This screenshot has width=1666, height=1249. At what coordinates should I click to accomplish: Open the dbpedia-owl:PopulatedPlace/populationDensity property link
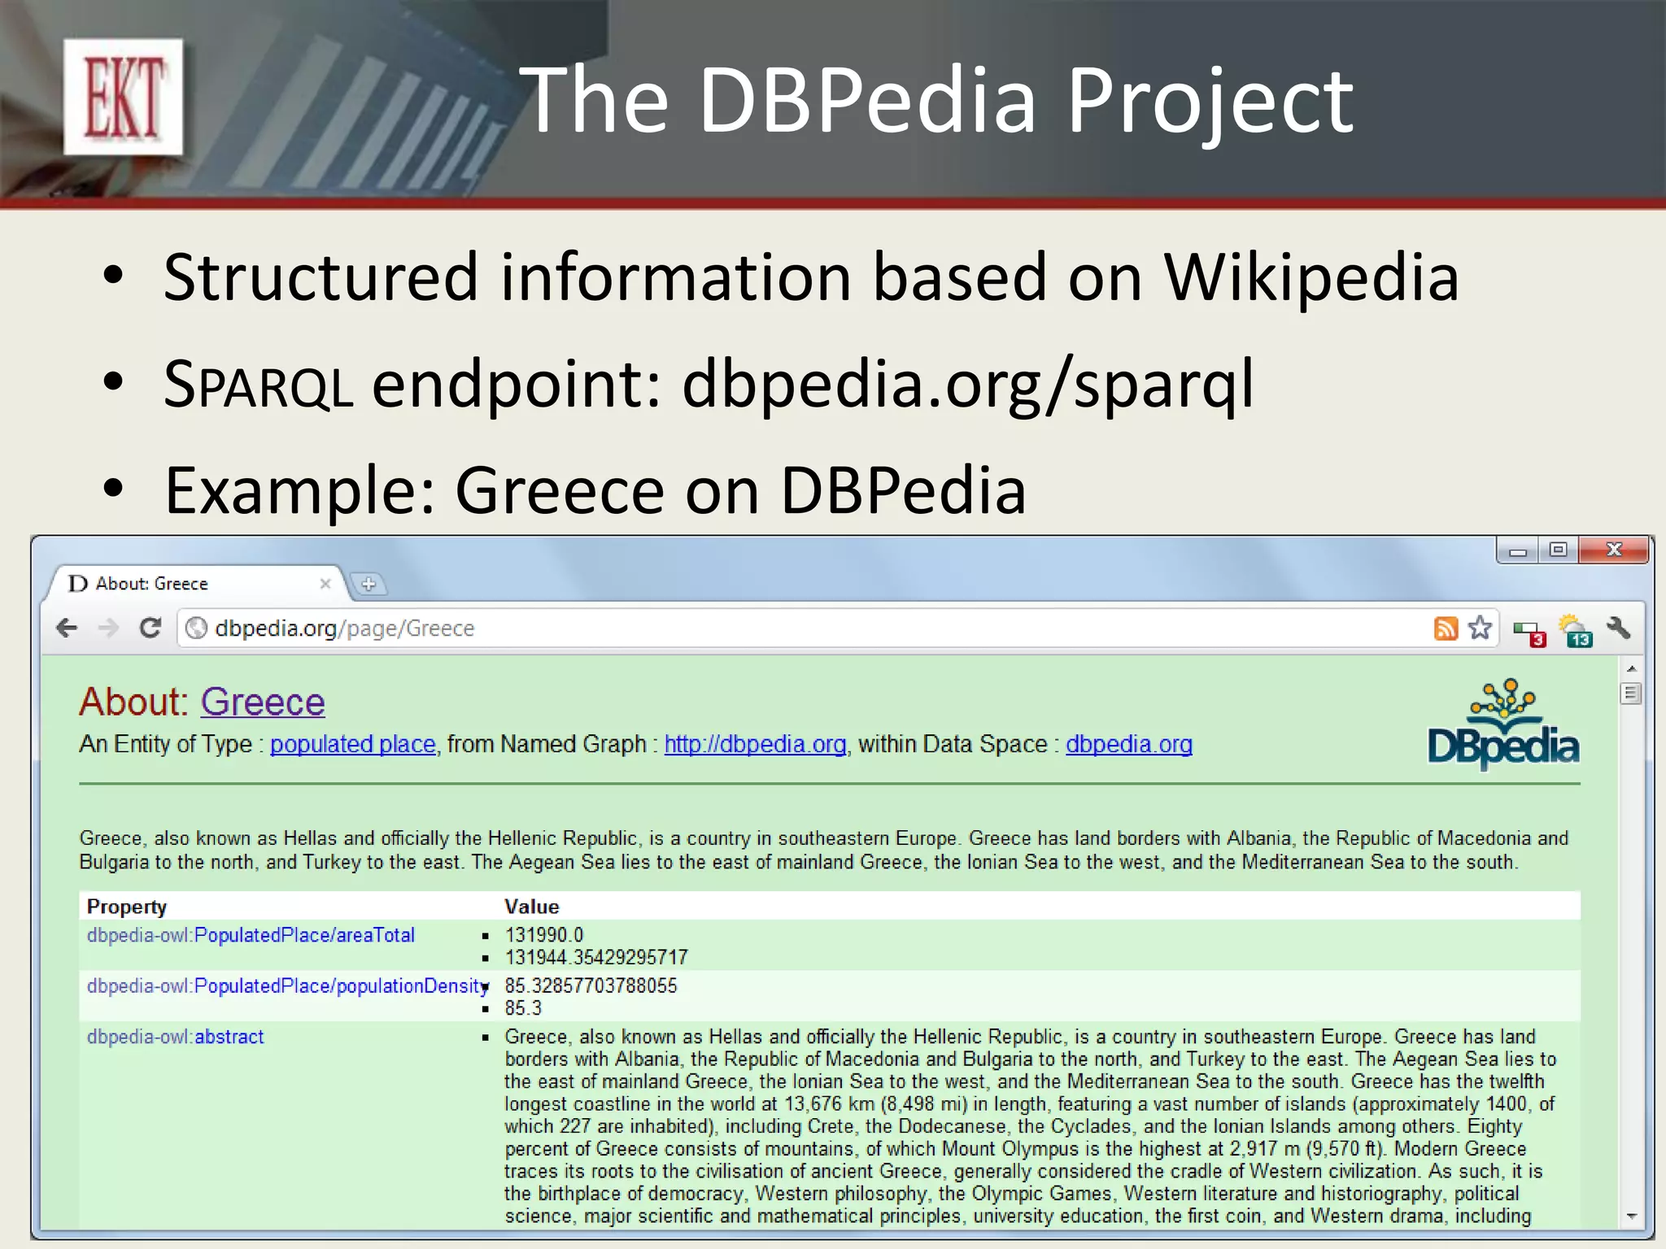288,986
